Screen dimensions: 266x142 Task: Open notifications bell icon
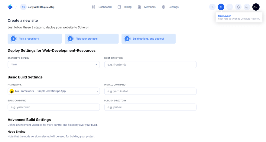tap(238, 7)
